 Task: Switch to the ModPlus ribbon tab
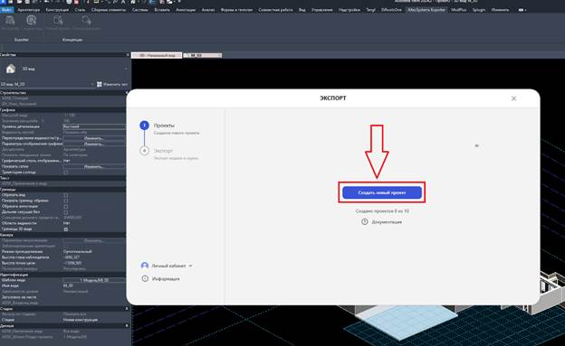[x=459, y=10]
